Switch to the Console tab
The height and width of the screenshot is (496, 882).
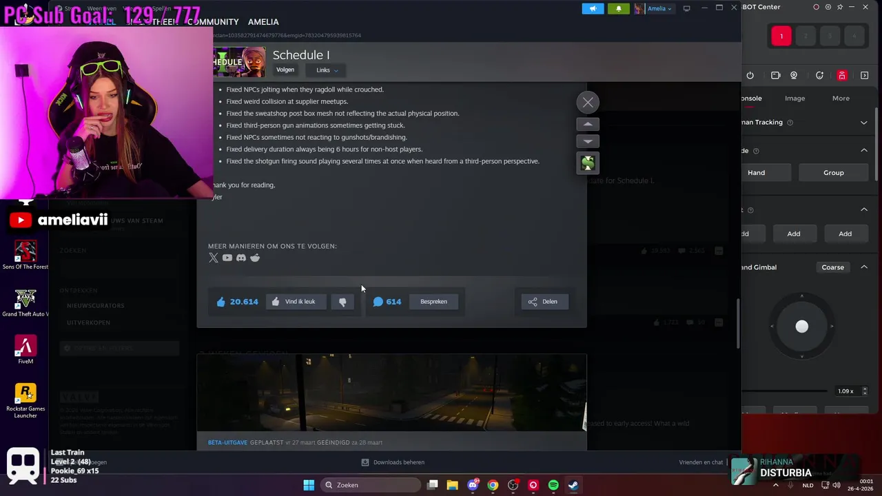click(x=751, y=99)
